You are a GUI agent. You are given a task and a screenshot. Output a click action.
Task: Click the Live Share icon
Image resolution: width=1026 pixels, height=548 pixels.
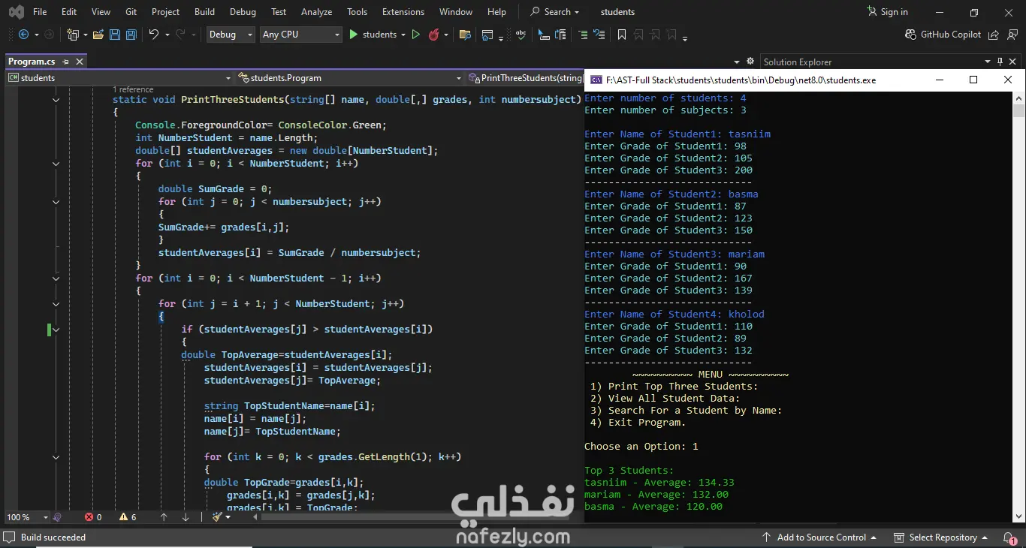(994, 35)
